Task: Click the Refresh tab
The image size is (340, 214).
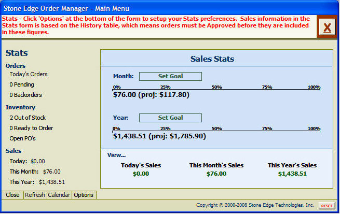Action: tap(35, 195)
